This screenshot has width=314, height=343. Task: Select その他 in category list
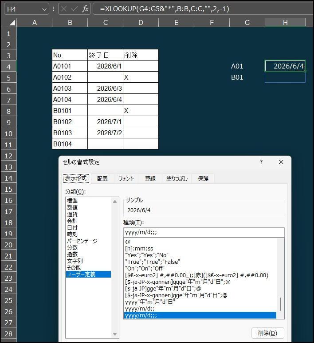click(89, 267)
